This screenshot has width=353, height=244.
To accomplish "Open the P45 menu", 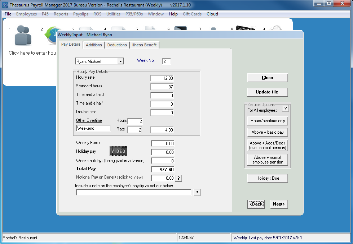I will click(x=45, y=14).
